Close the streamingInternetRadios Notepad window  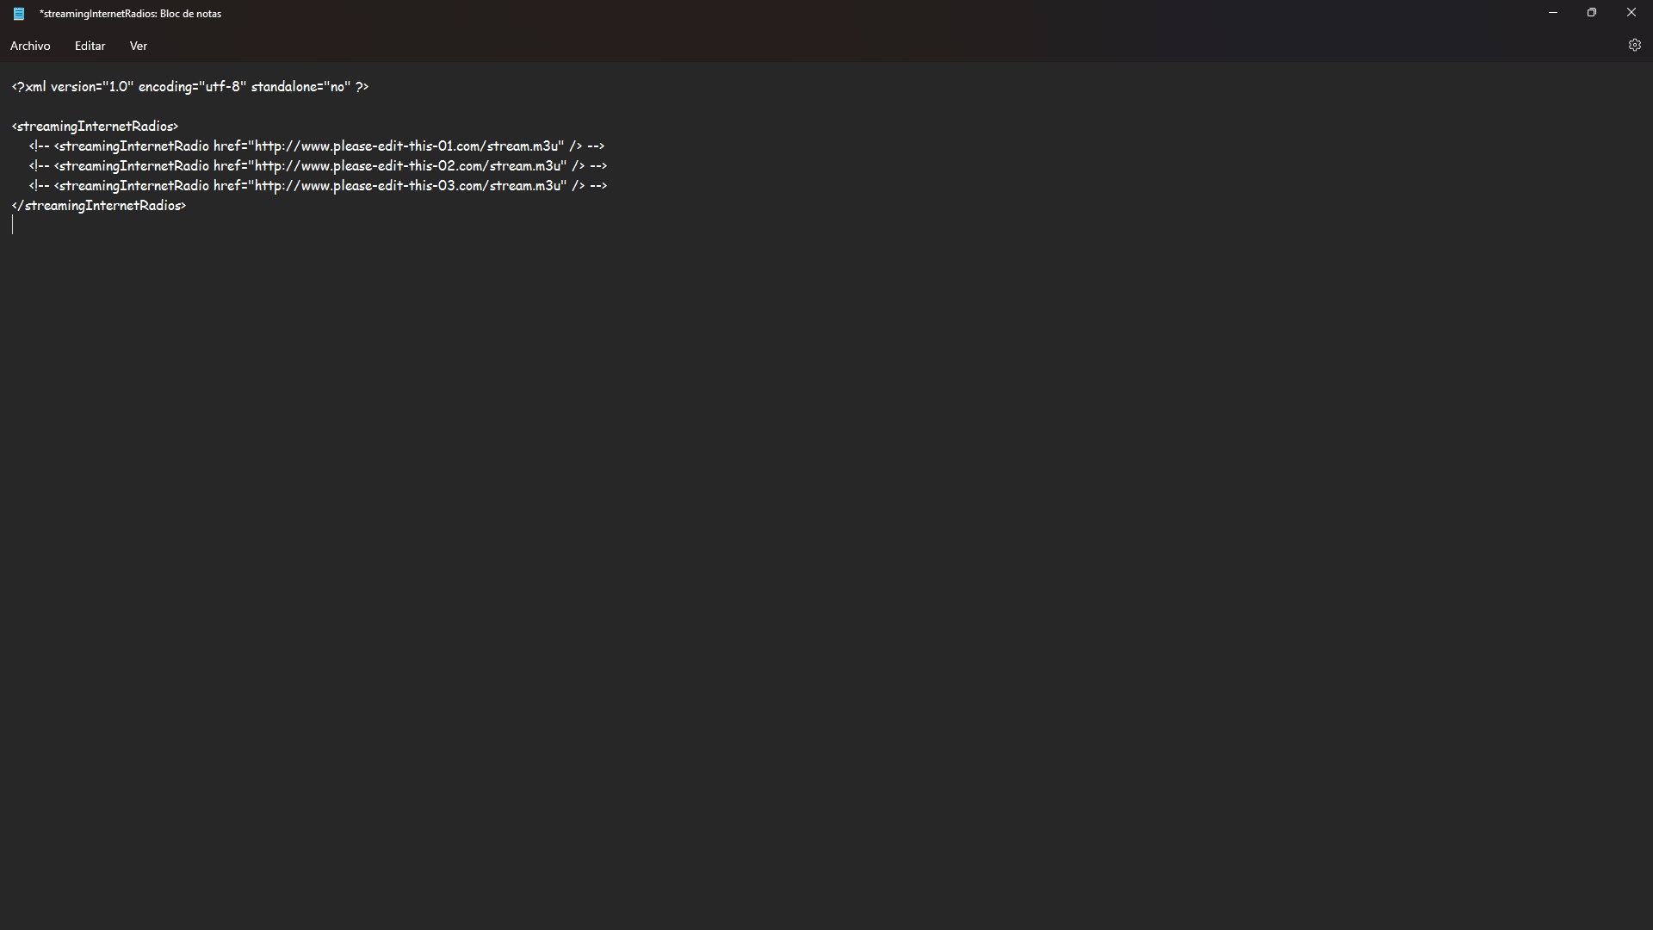(x=1631, y=13)
